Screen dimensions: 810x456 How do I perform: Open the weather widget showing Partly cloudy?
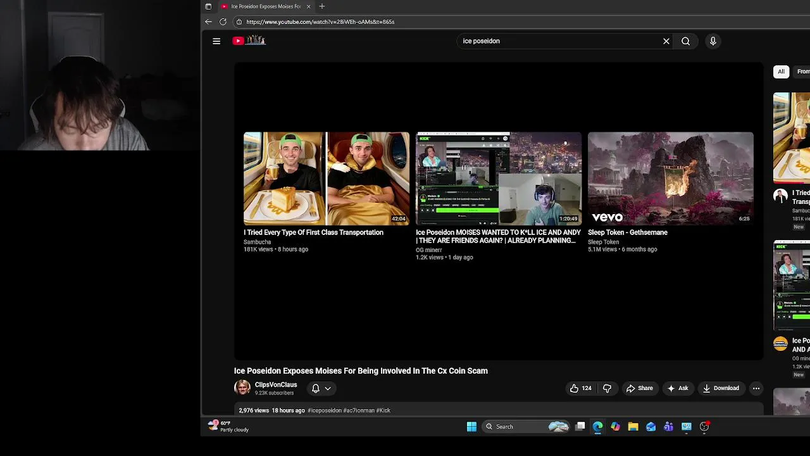(x=229, y=426)
